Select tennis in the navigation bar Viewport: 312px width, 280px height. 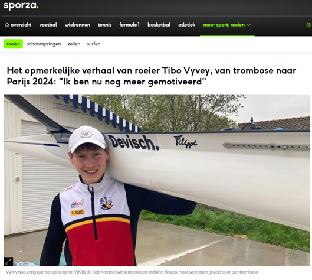coord(104,25)
